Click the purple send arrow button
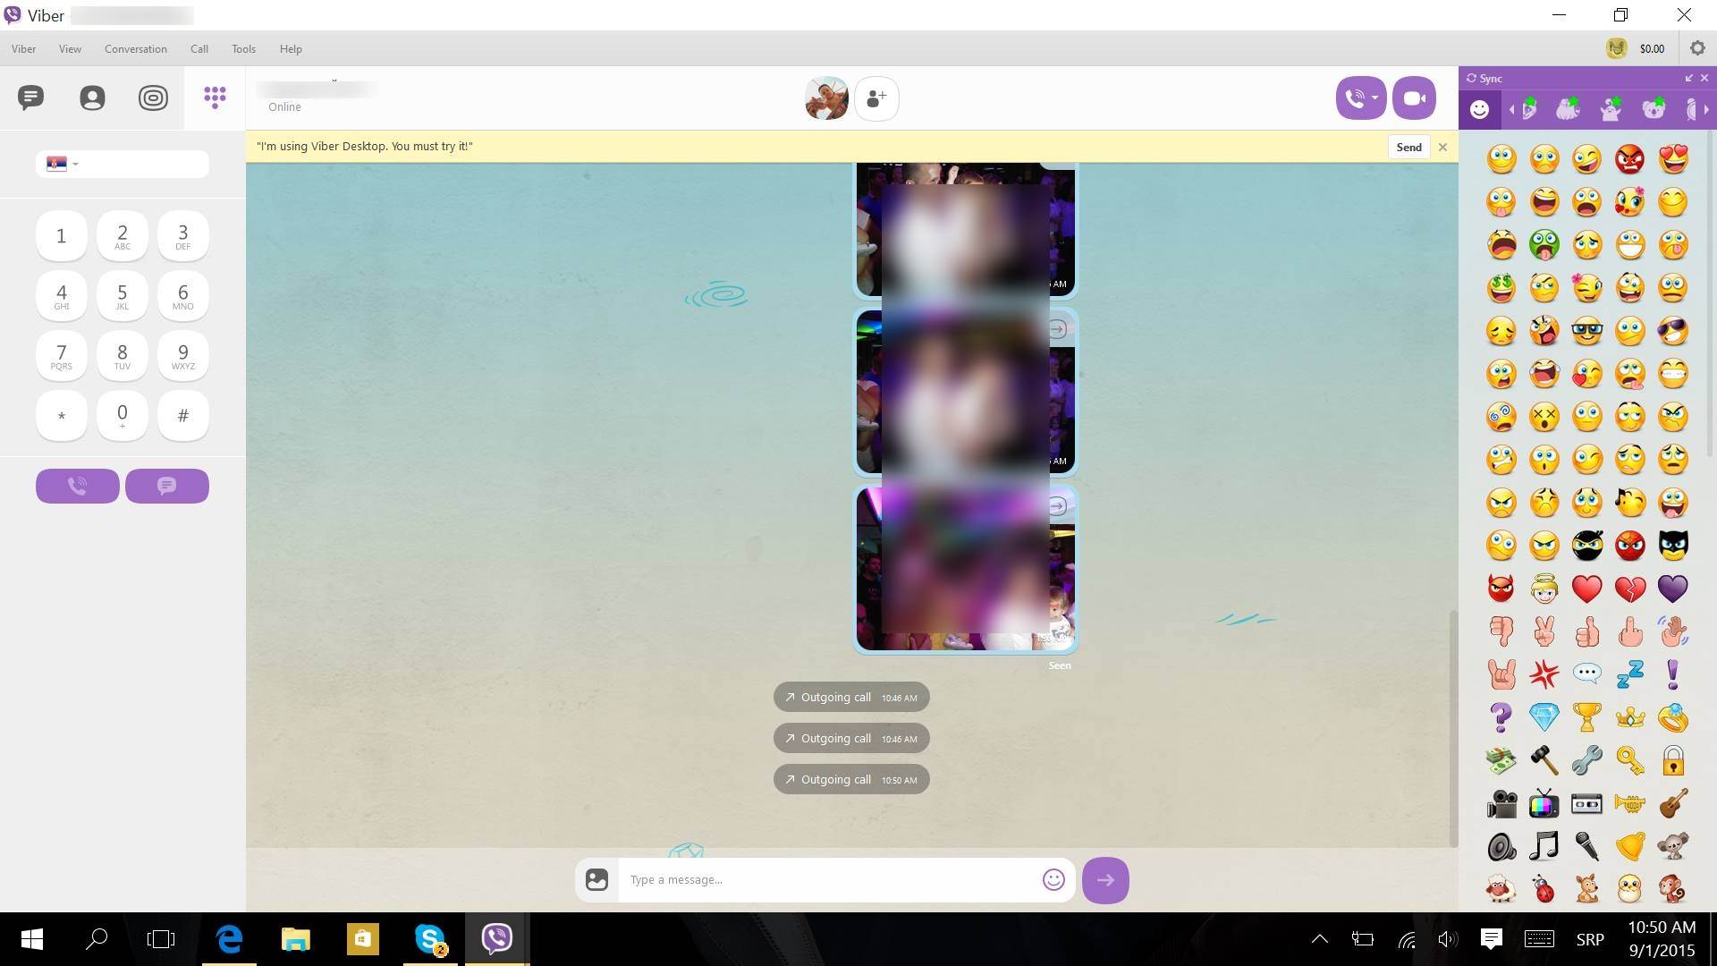This screenshot has height=966, width=1717. pyautogui.click(x=1105, y=880)
